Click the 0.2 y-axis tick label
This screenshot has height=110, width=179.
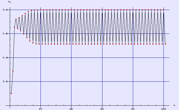(x=5, y=81)
